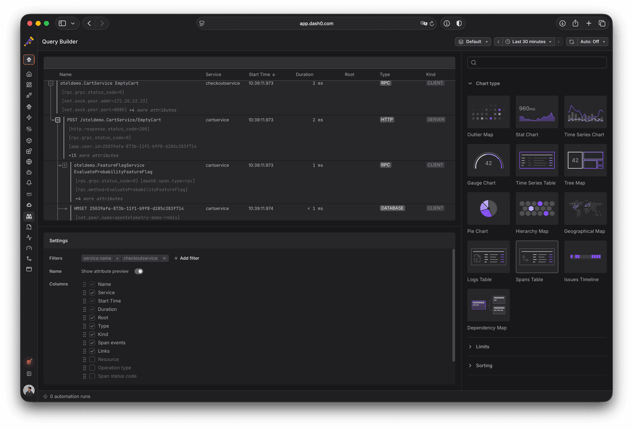Toggle the Show attribute preview switch
This screenshot has height=429, width=633.
[x=139, y=271]
